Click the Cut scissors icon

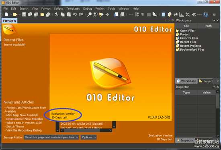click(x=57, y=14)
